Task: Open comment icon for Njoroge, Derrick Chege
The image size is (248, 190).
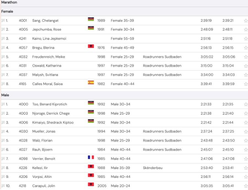Action: click(3, 114)
